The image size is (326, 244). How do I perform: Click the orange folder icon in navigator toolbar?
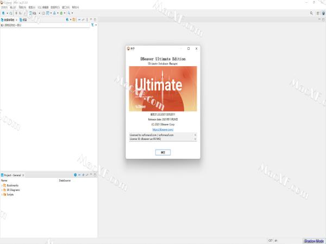[x=74, y=20]
